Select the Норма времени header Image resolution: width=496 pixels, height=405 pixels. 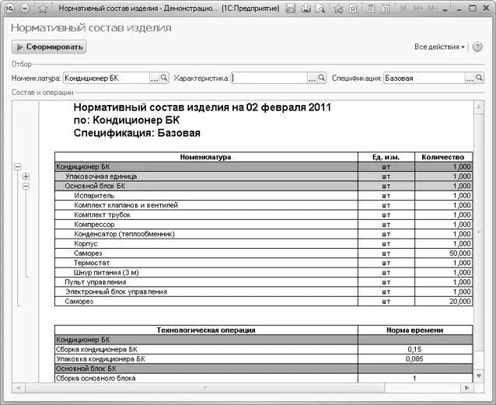(415, 330)
